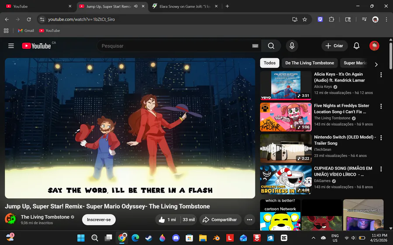Open the Windows Start menu
The image size is (393, 245).
click(x=81, y=238)
